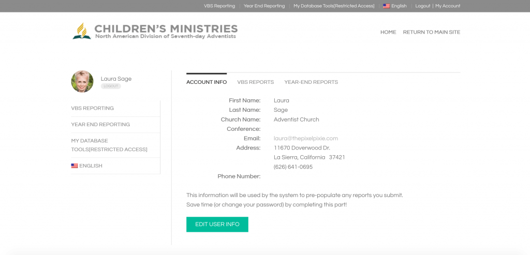Navigate to HOME in main menu
The height and width of the screenshot is (255, 530).
(x=388, y=32)
